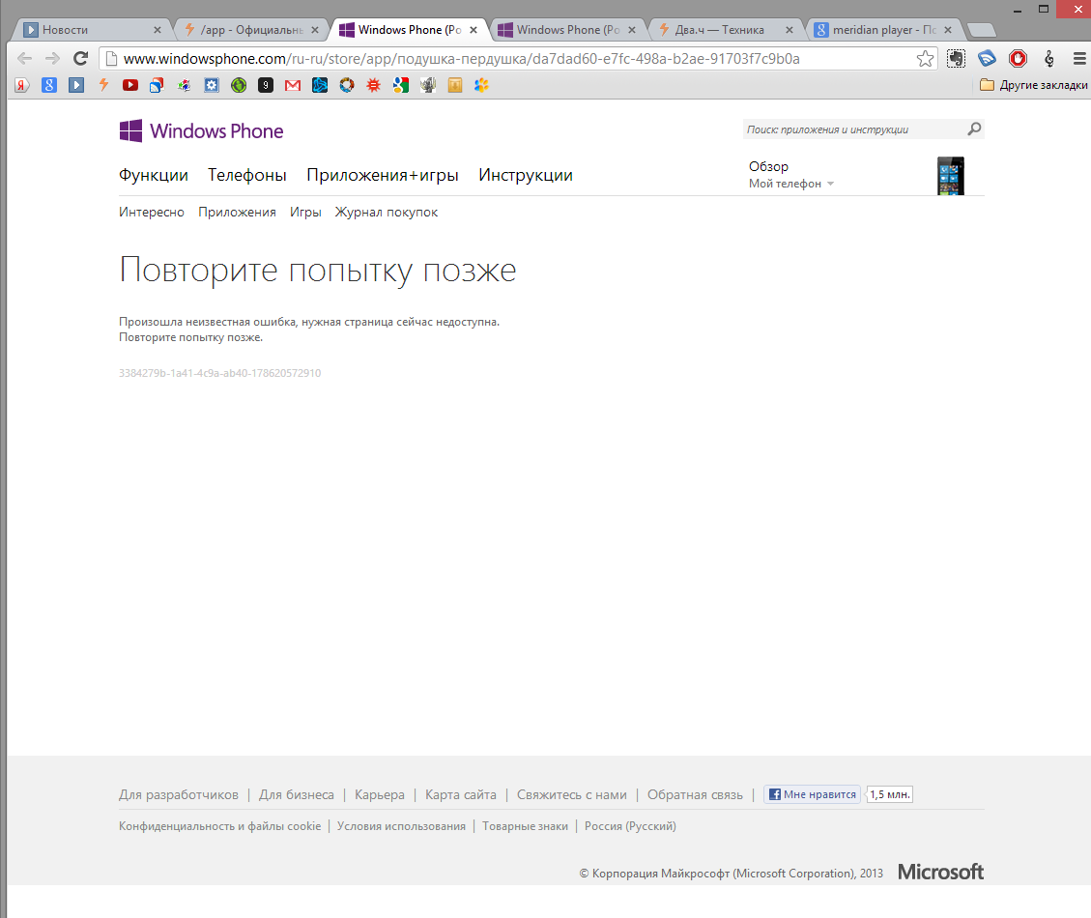1091x918 pixels.
Task: Go back to previous page
Action: tap(24, 59)
